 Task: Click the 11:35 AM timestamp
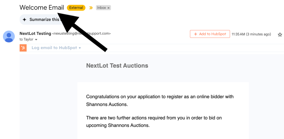pyautogui.click(x=251, y=34)
